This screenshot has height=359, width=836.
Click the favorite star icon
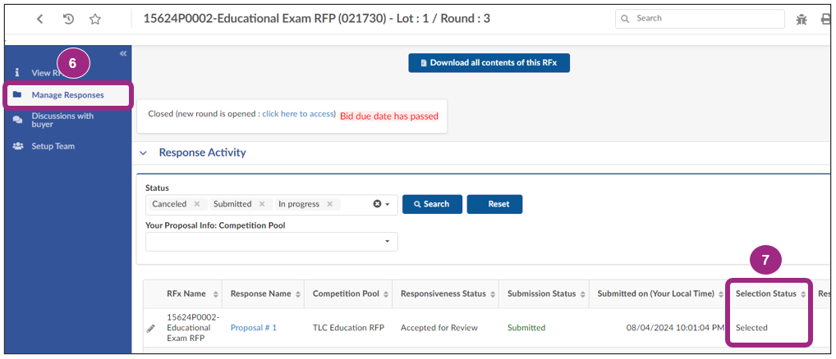pos(95,19)
